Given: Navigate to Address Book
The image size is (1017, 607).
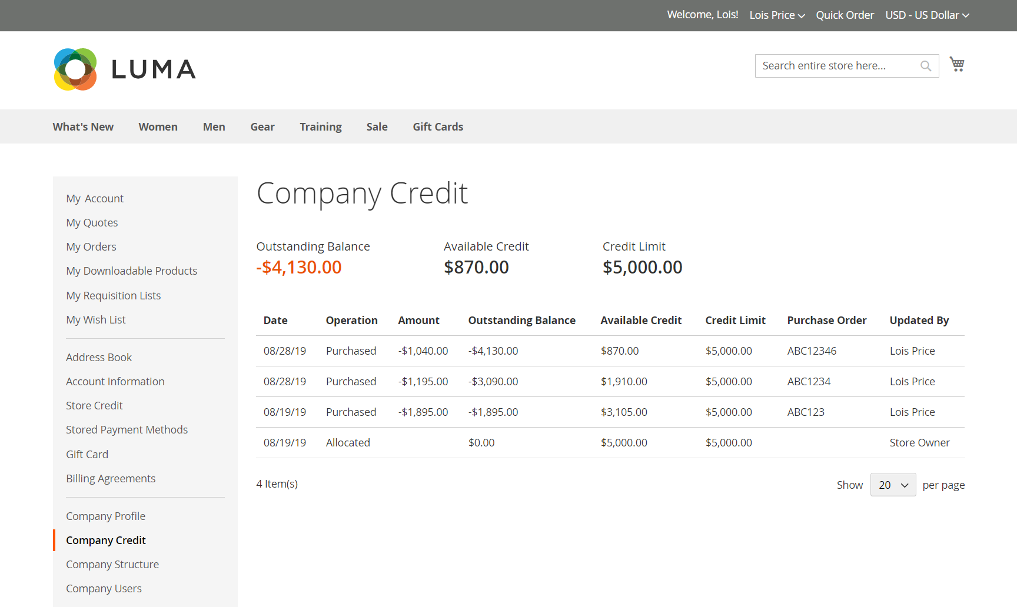Looking at the screenshot, I should point(99,357).
